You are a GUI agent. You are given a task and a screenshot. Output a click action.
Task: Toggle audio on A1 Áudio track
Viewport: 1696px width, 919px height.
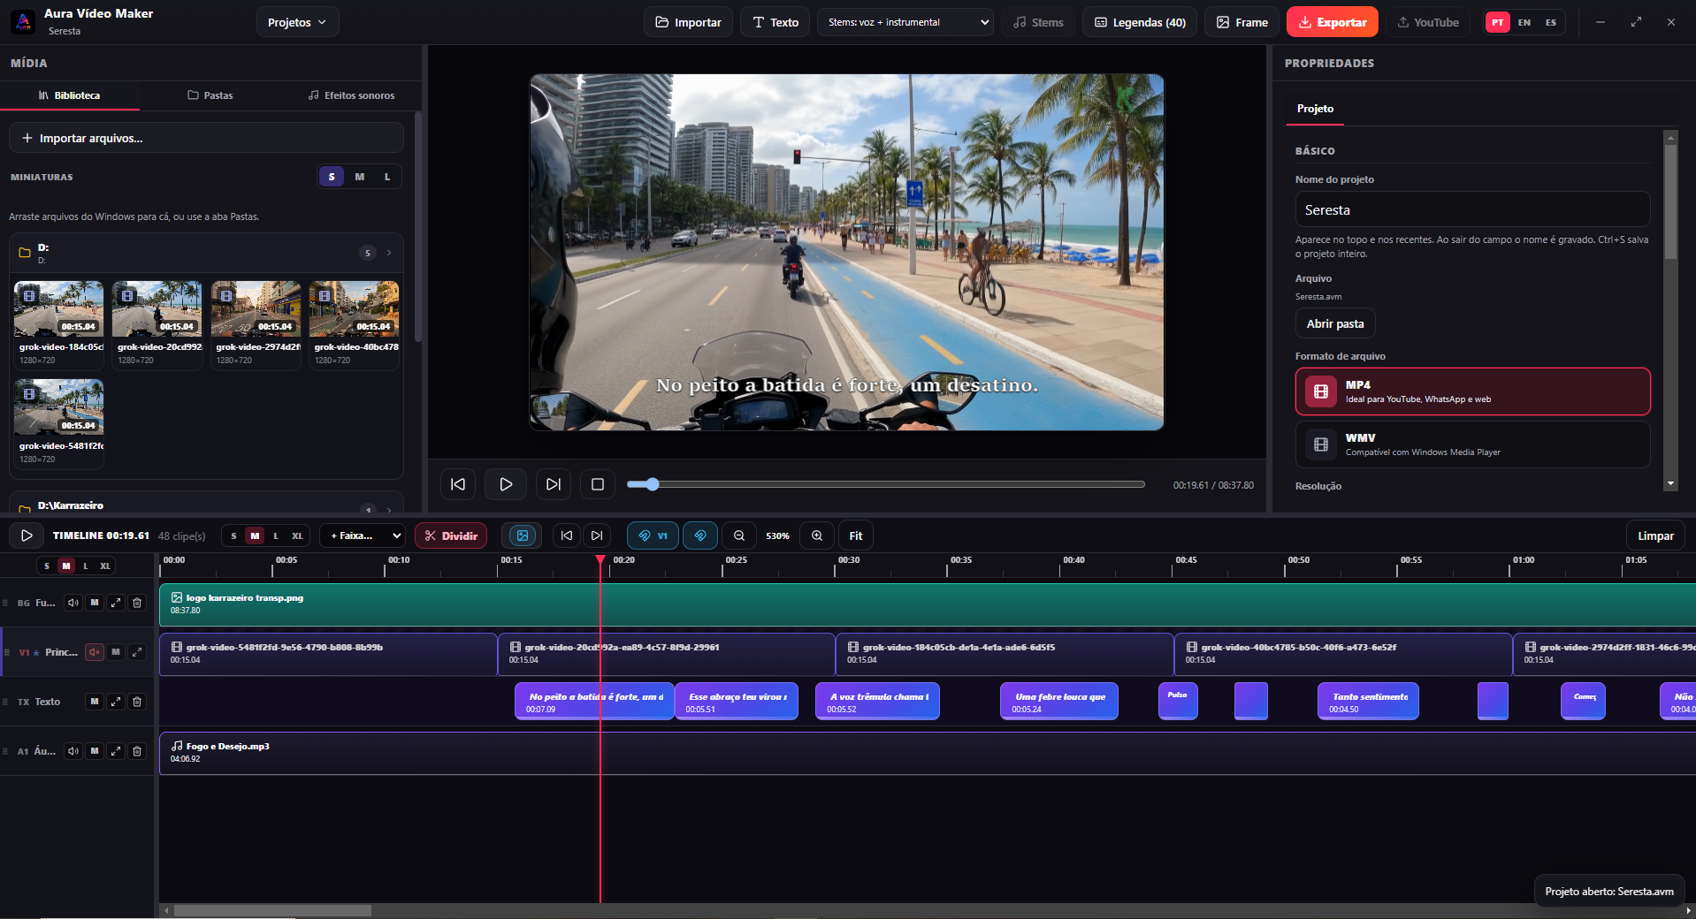tap(73, 751)
